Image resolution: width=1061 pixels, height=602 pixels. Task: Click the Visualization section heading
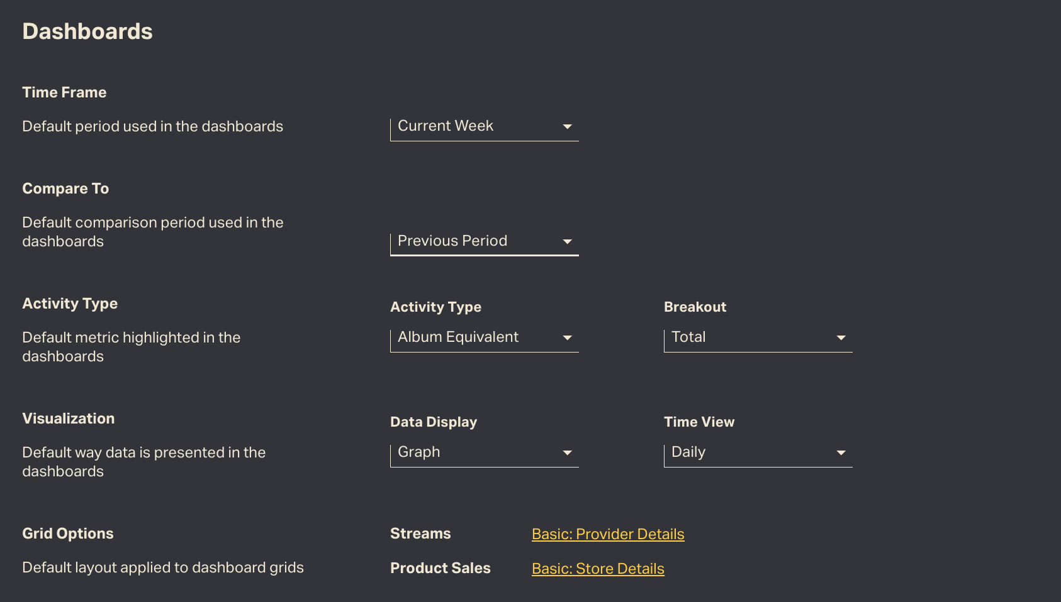pyautogui.click(x=69, y=419)
